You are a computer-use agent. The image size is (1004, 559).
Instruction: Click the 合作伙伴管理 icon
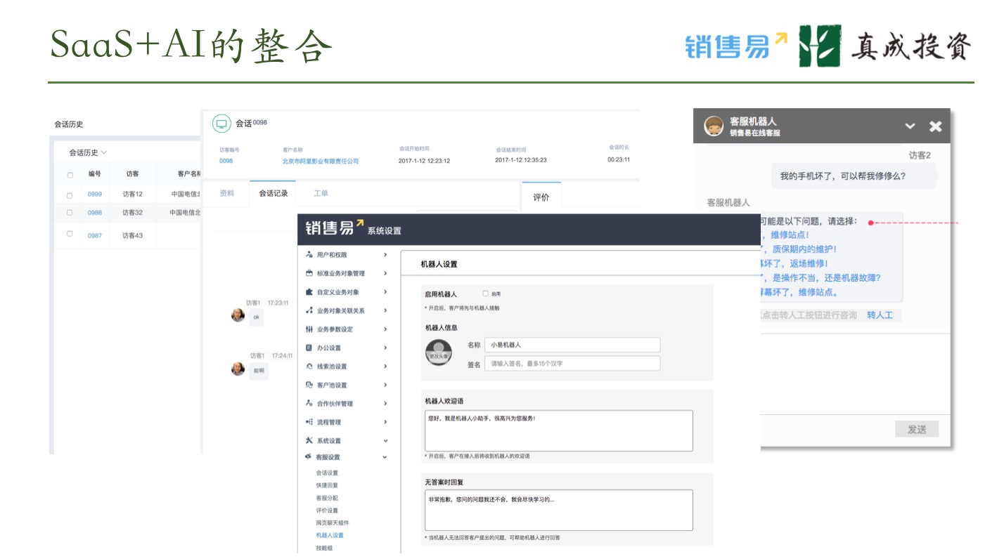(x=309, y=403)
